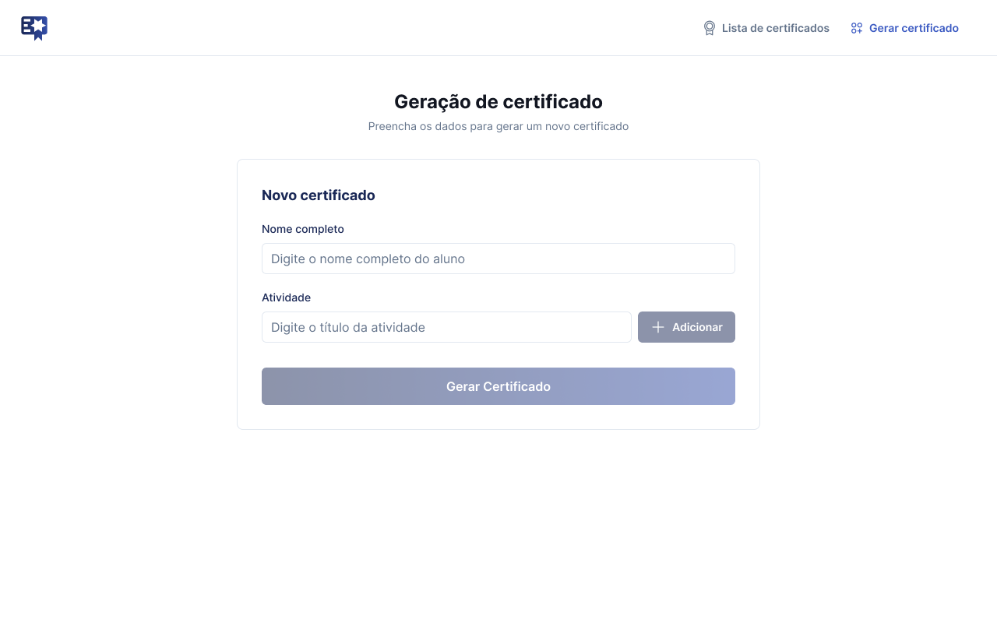Click the new-certificate icon in the top-right menu
997x623 pixels.
(856, 27)
